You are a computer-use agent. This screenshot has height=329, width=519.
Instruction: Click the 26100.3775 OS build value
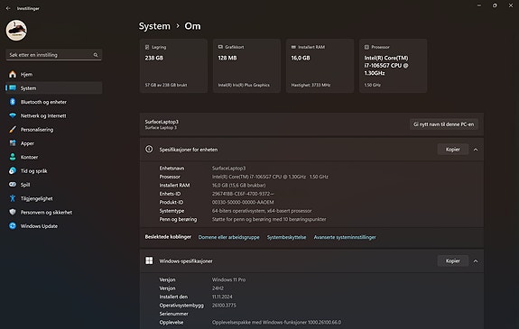[224, 306]
